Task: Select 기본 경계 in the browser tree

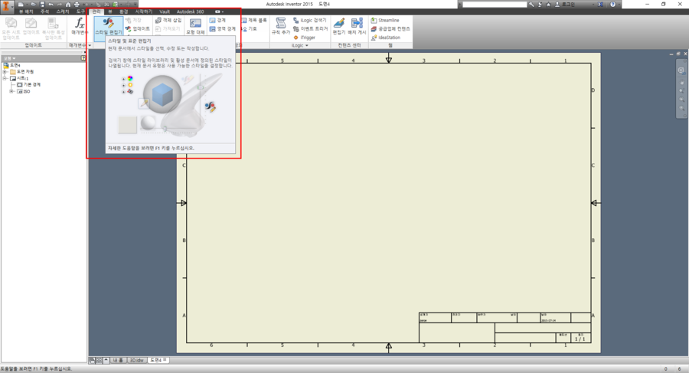Action: point(31,84)
